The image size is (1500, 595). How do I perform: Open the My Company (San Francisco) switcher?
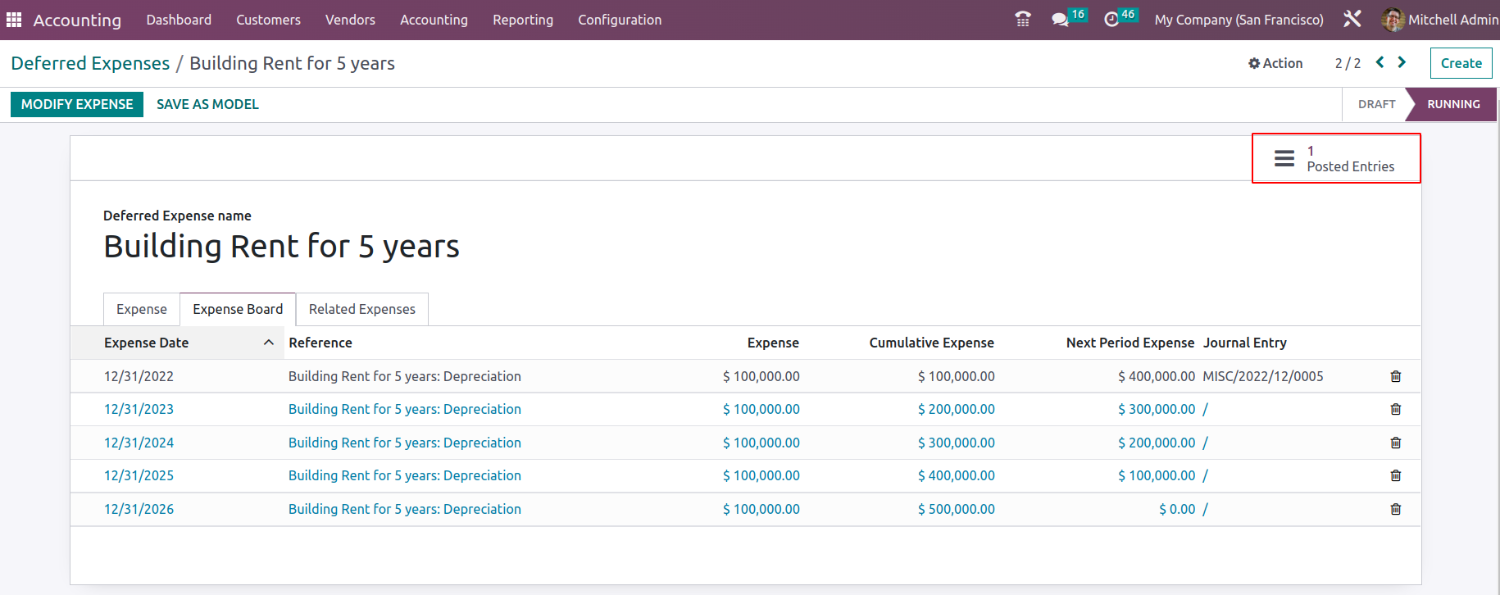point(1239,20)
